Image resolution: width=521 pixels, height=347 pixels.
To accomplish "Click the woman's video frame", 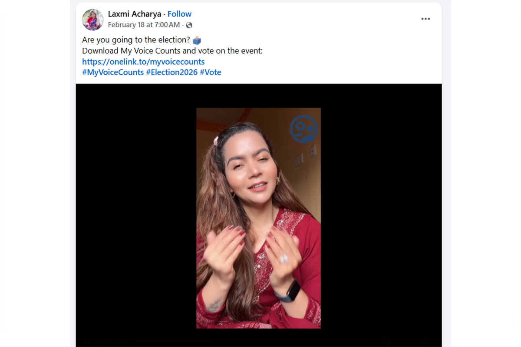I will point(258,218).
